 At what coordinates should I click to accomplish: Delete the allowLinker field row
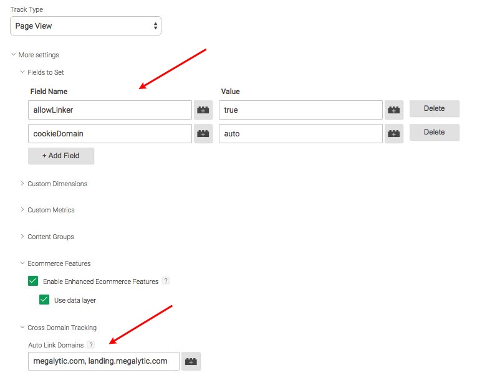click(434, 108)
